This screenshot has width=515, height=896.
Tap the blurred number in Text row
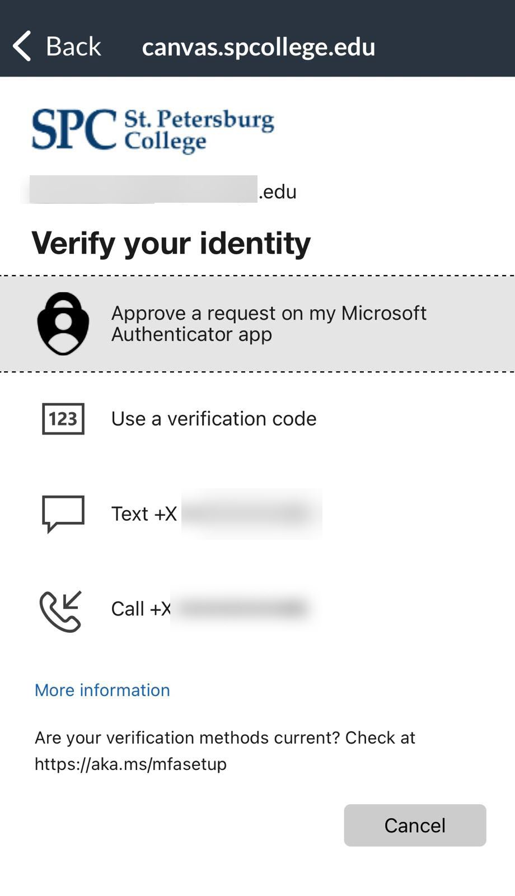[x=251, y=514]
